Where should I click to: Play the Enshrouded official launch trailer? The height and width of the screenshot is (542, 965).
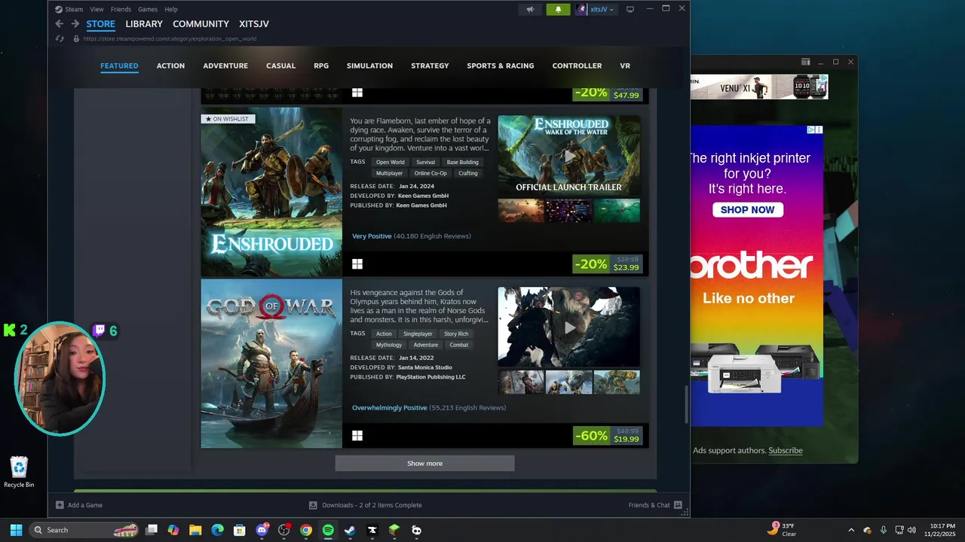point(569,157)
